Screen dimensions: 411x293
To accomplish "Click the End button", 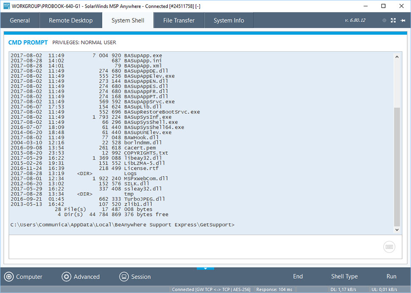I will click(x=298, y=276).
